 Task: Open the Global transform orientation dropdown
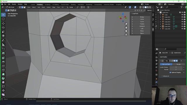71,7
